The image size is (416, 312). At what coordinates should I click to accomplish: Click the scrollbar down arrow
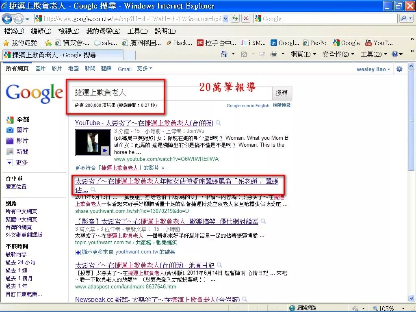click(411, 299)
